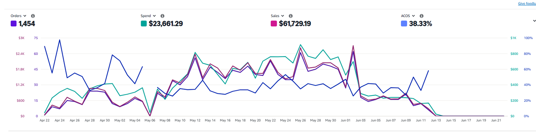The width and height of the screenshot is (536, 132).
Task: Click the Jun 01 date on the axis
Action: click(345, 120)
